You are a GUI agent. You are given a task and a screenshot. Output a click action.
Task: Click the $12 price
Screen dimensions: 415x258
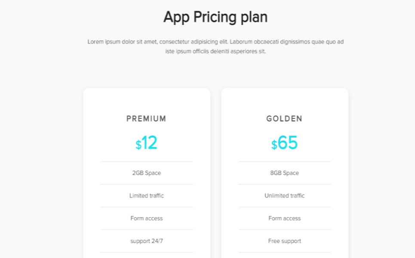click(x=148, y=143)
